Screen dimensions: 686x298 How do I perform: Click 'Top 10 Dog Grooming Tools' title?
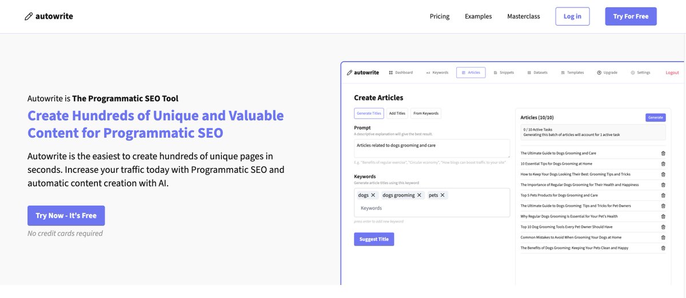566,227
